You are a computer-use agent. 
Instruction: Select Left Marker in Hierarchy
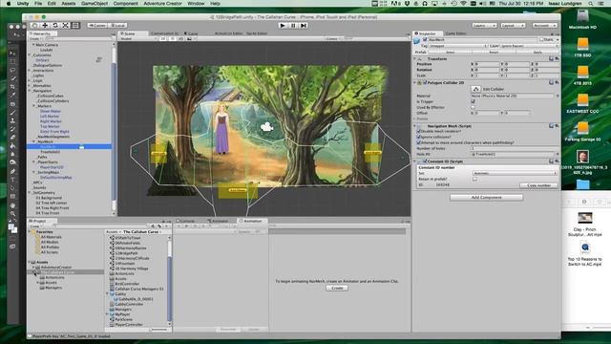[50, 117]
